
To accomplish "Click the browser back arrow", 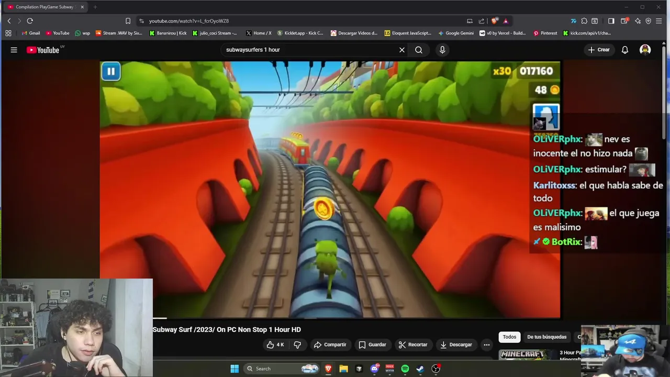I will [x=9, y=21].
